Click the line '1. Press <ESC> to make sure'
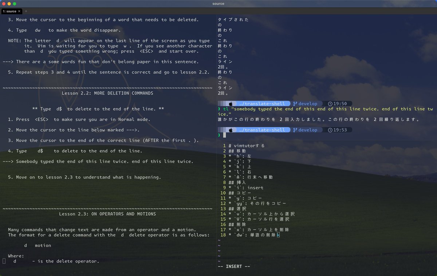Screen dimensions: 437x276 click(x=79, y=120)
